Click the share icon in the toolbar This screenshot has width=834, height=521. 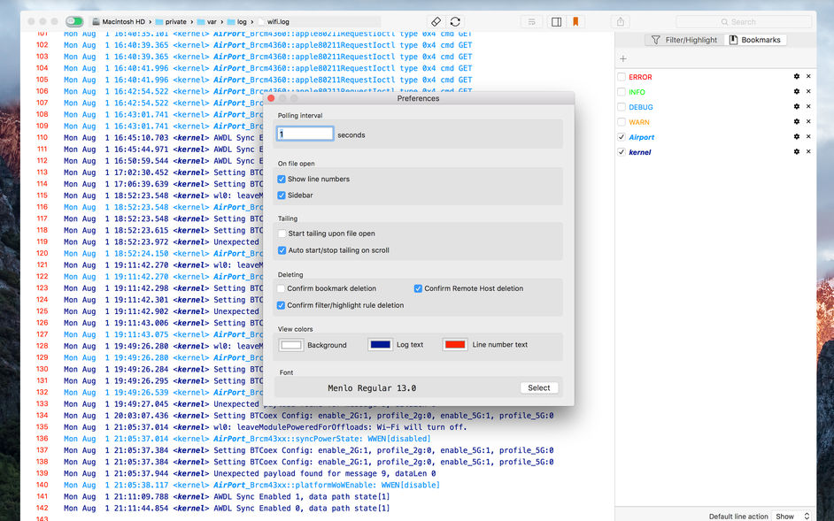[x=620, y=21]
